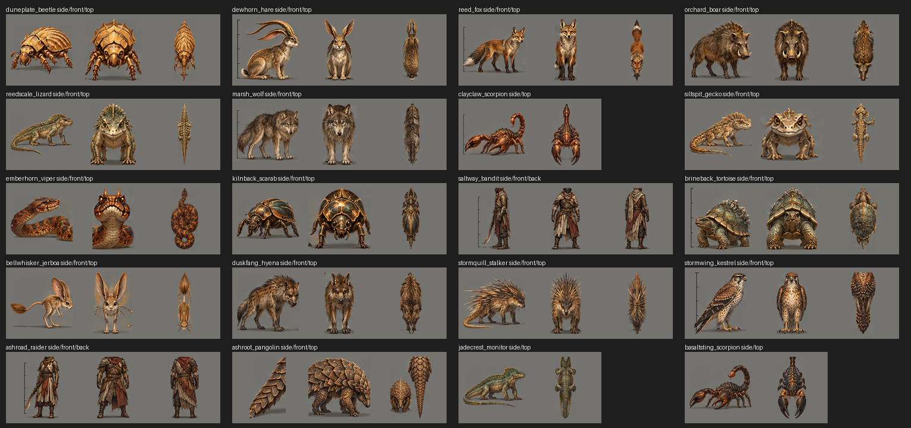Pick the clayclaw_scorpion side view sprite

tap(494, 134)
